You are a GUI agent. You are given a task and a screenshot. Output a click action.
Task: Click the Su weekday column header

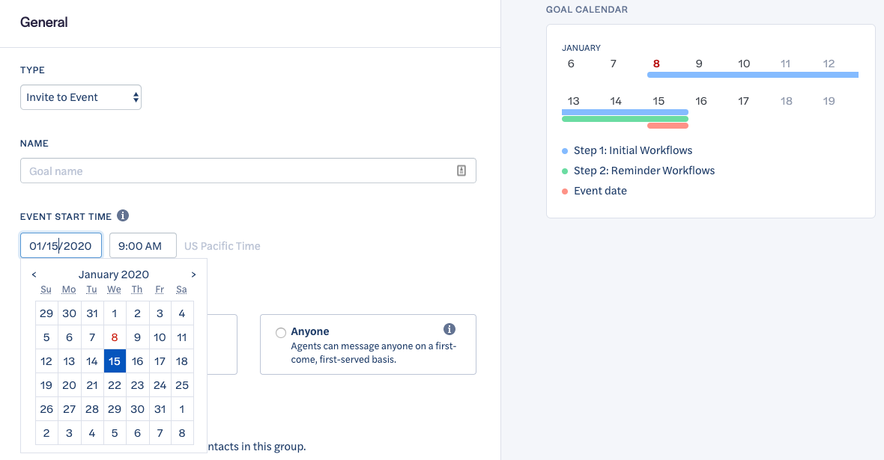click(46, 289)
